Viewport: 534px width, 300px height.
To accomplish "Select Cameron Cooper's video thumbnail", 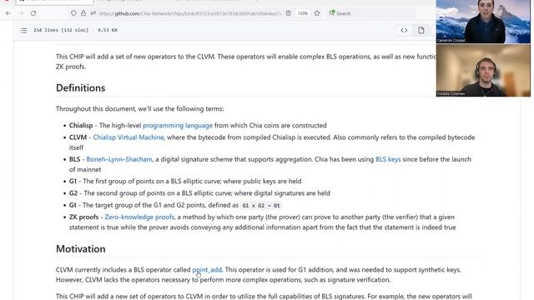I will (483, 22).
